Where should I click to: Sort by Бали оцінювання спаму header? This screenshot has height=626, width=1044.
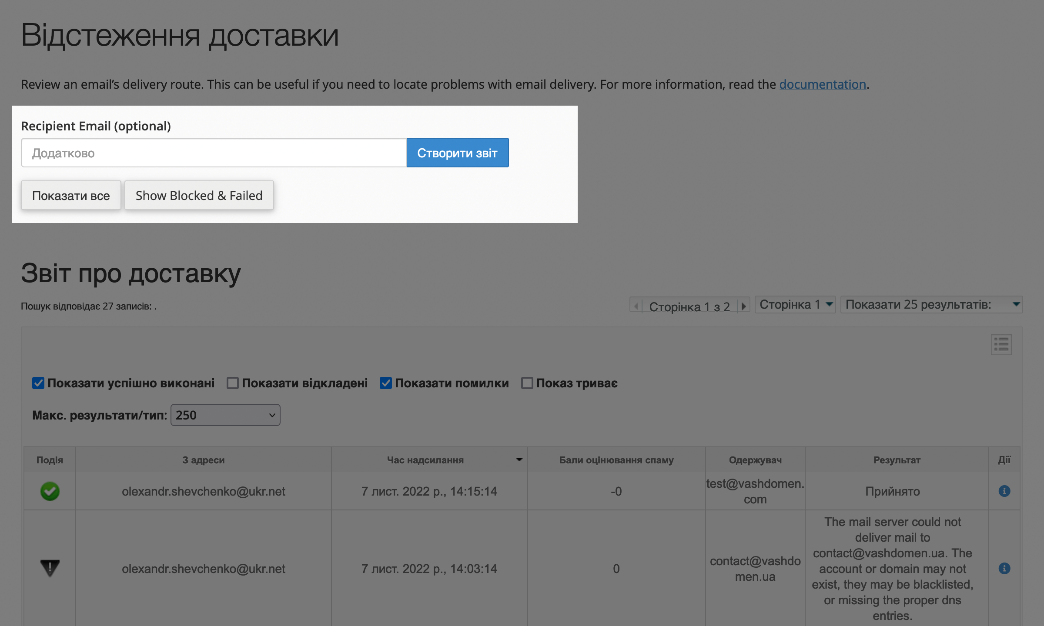pos(616,460)
